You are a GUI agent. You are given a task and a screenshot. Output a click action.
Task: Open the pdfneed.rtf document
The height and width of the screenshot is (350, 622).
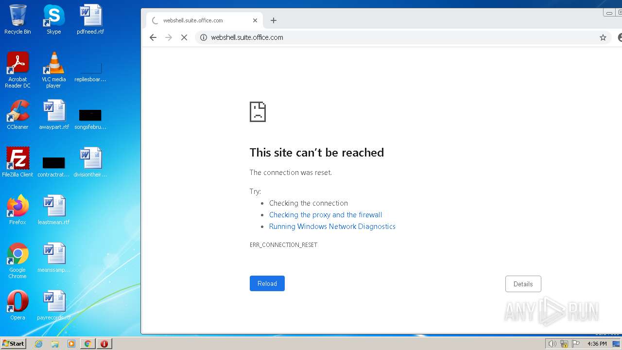pos(90,19)
